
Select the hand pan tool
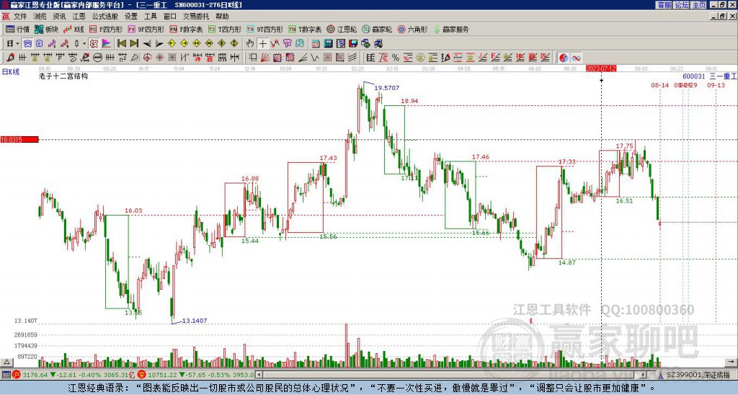click(250, 44)
